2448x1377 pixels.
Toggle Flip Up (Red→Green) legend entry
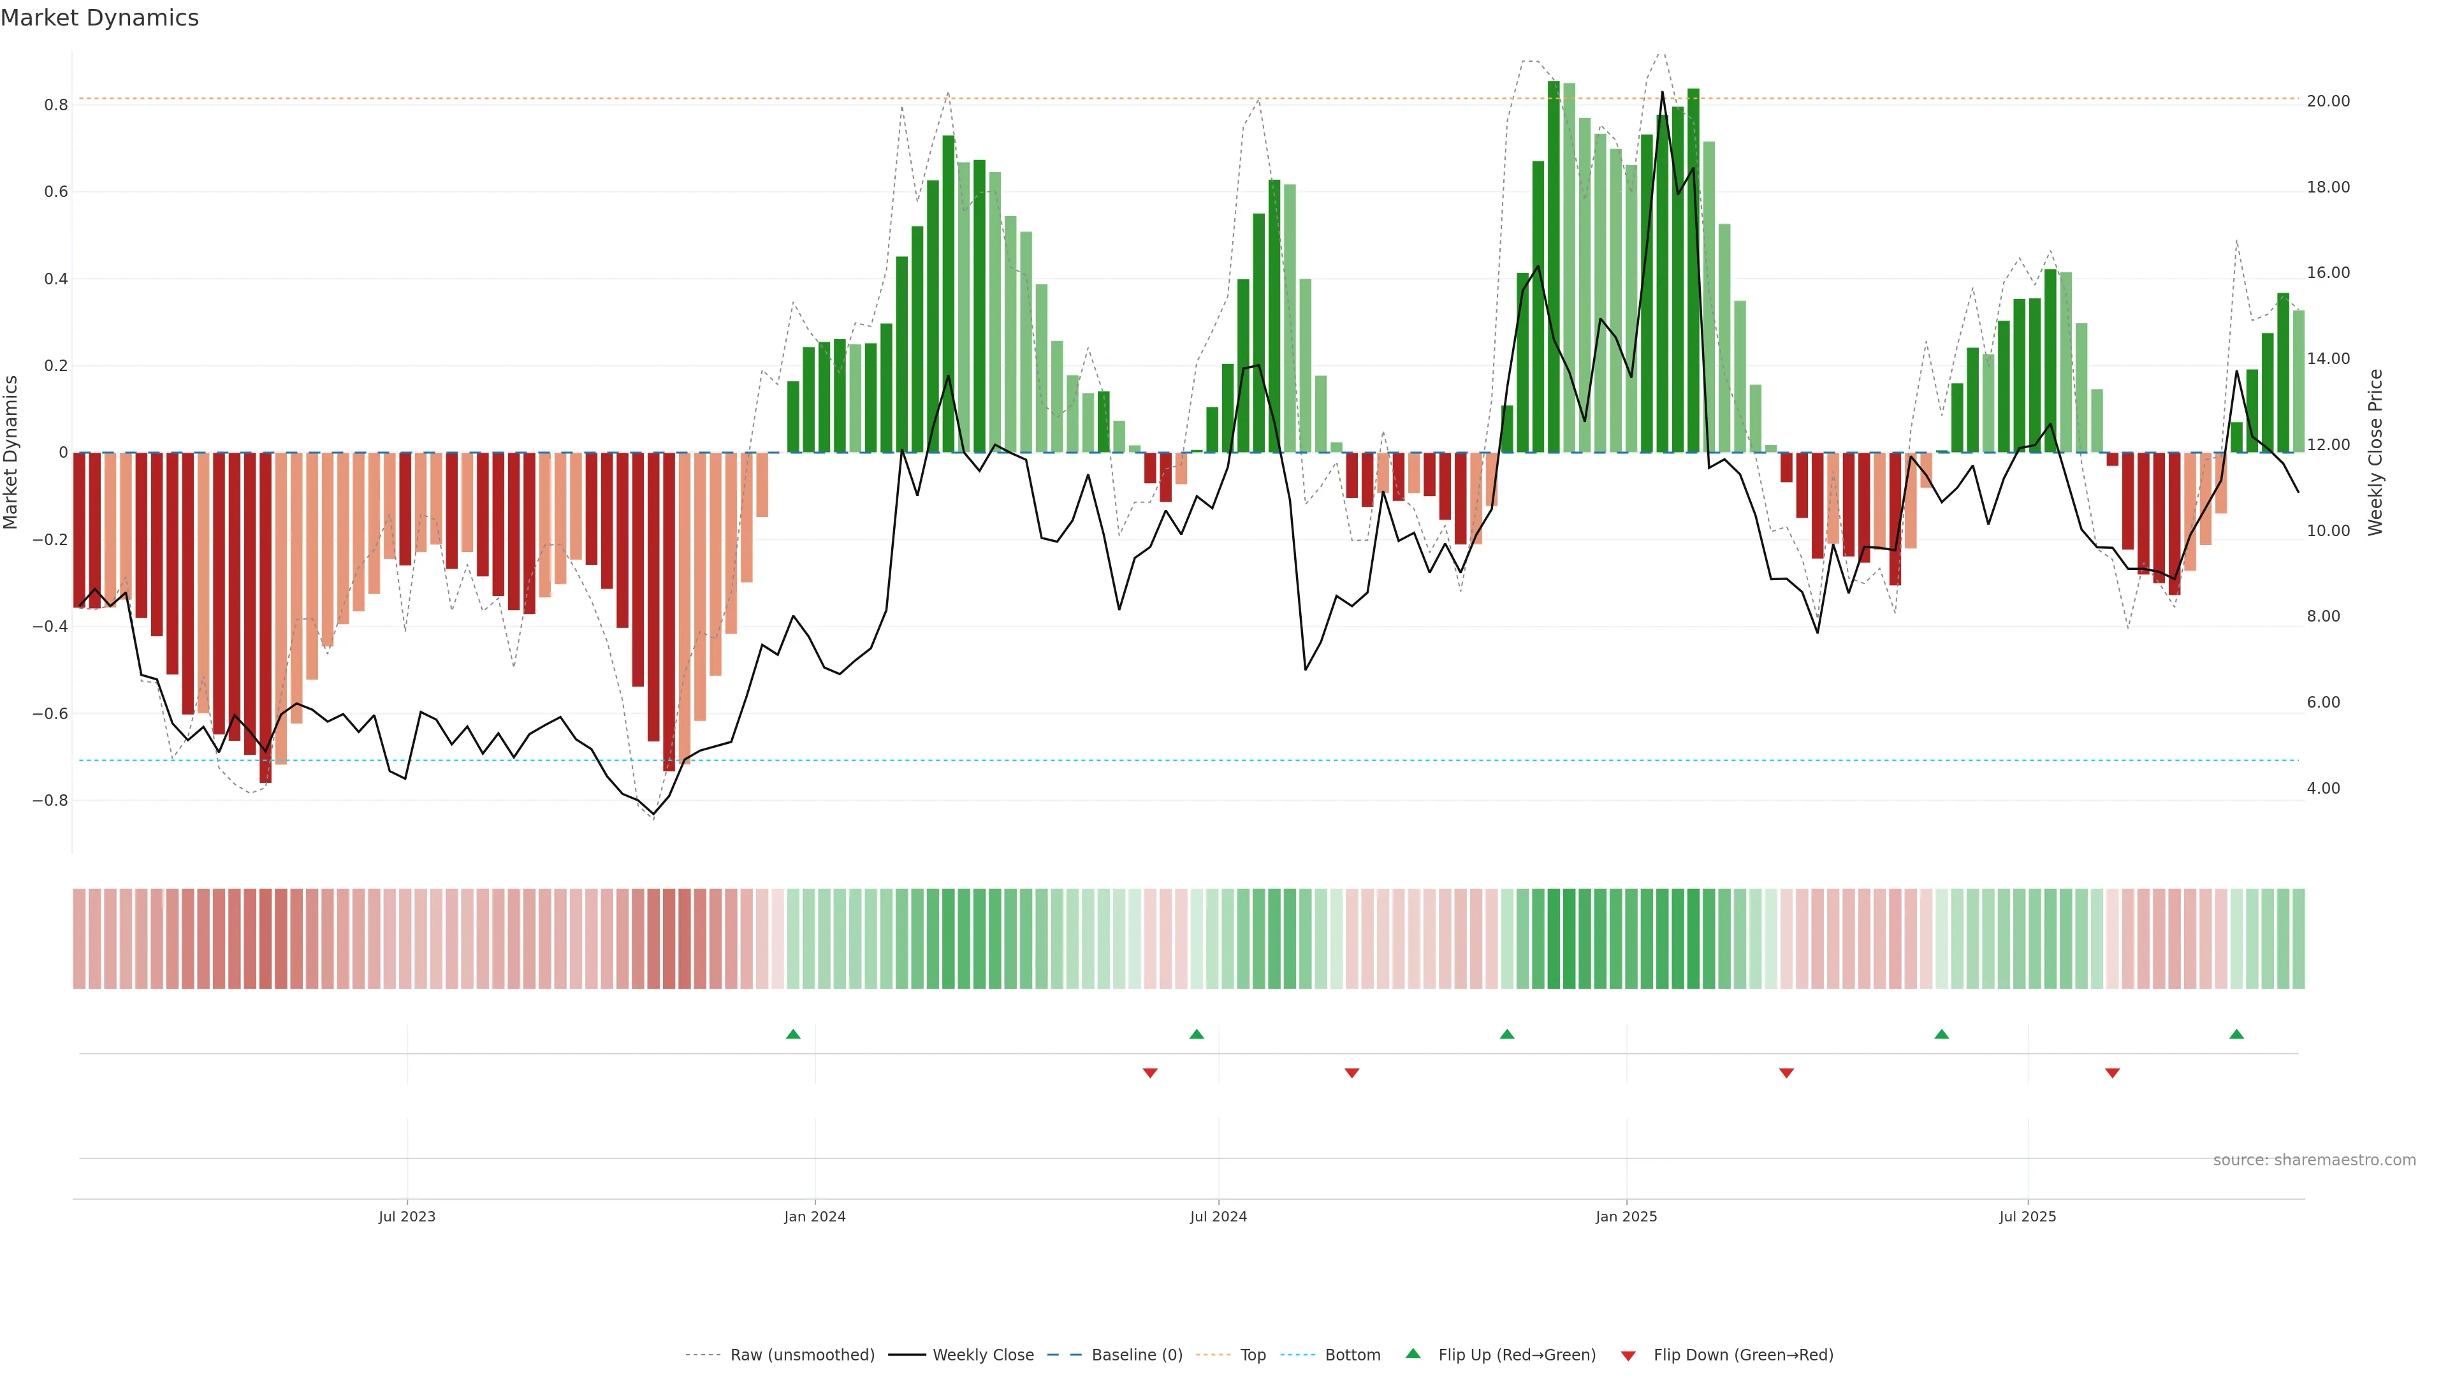point(1517,1355)
